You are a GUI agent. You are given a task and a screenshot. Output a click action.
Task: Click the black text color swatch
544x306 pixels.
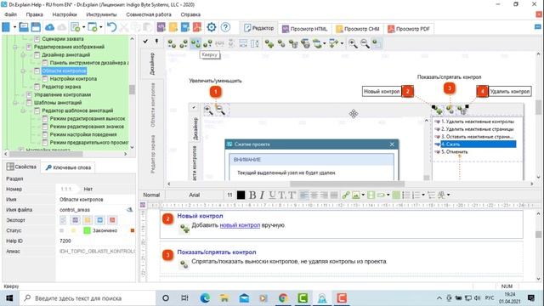pos(241,195)
